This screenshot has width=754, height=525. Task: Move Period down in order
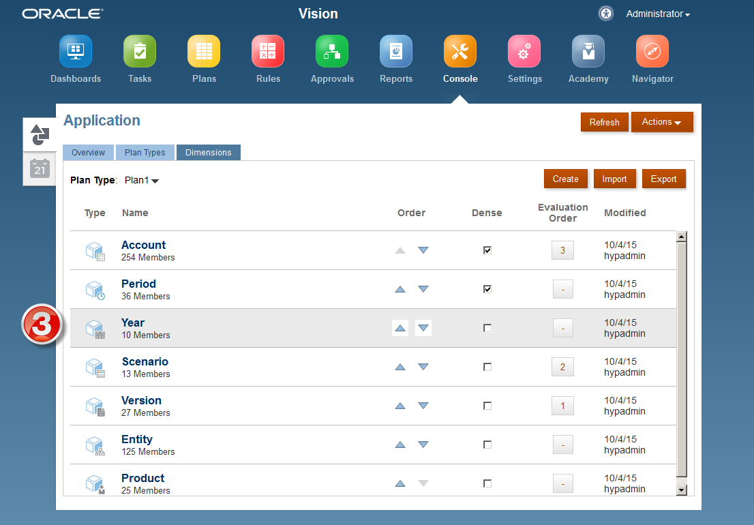pos(423,289)
